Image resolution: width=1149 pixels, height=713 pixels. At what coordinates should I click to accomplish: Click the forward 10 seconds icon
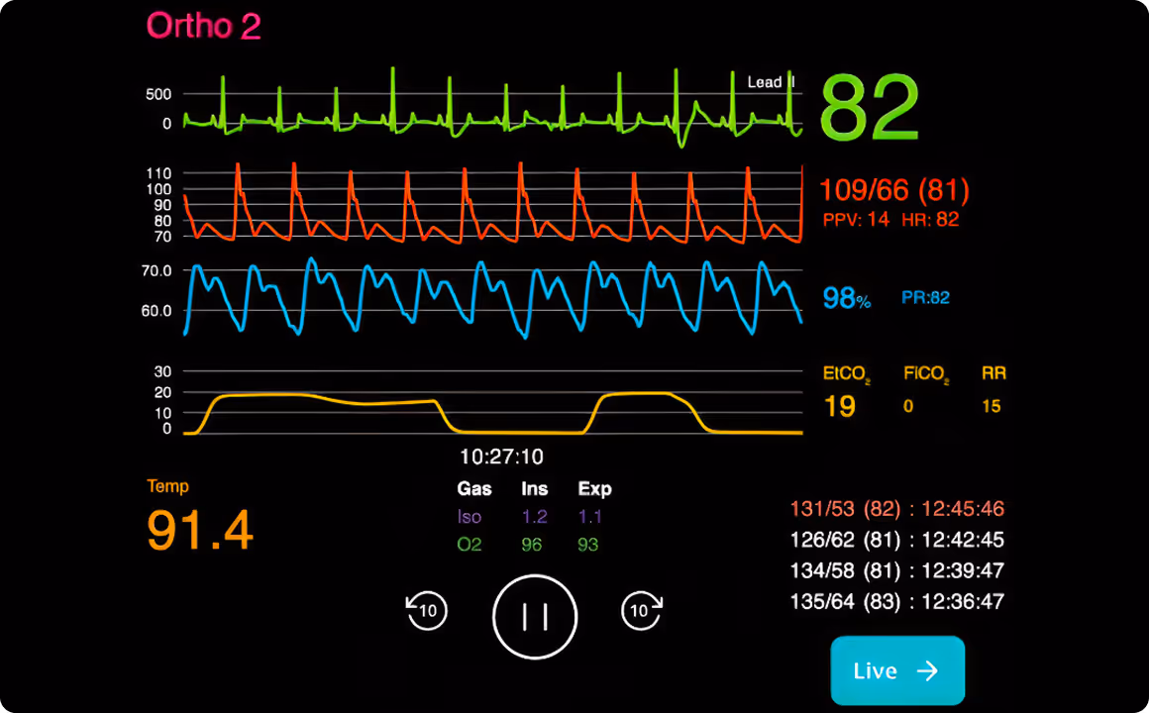click(x=641, y=611)
